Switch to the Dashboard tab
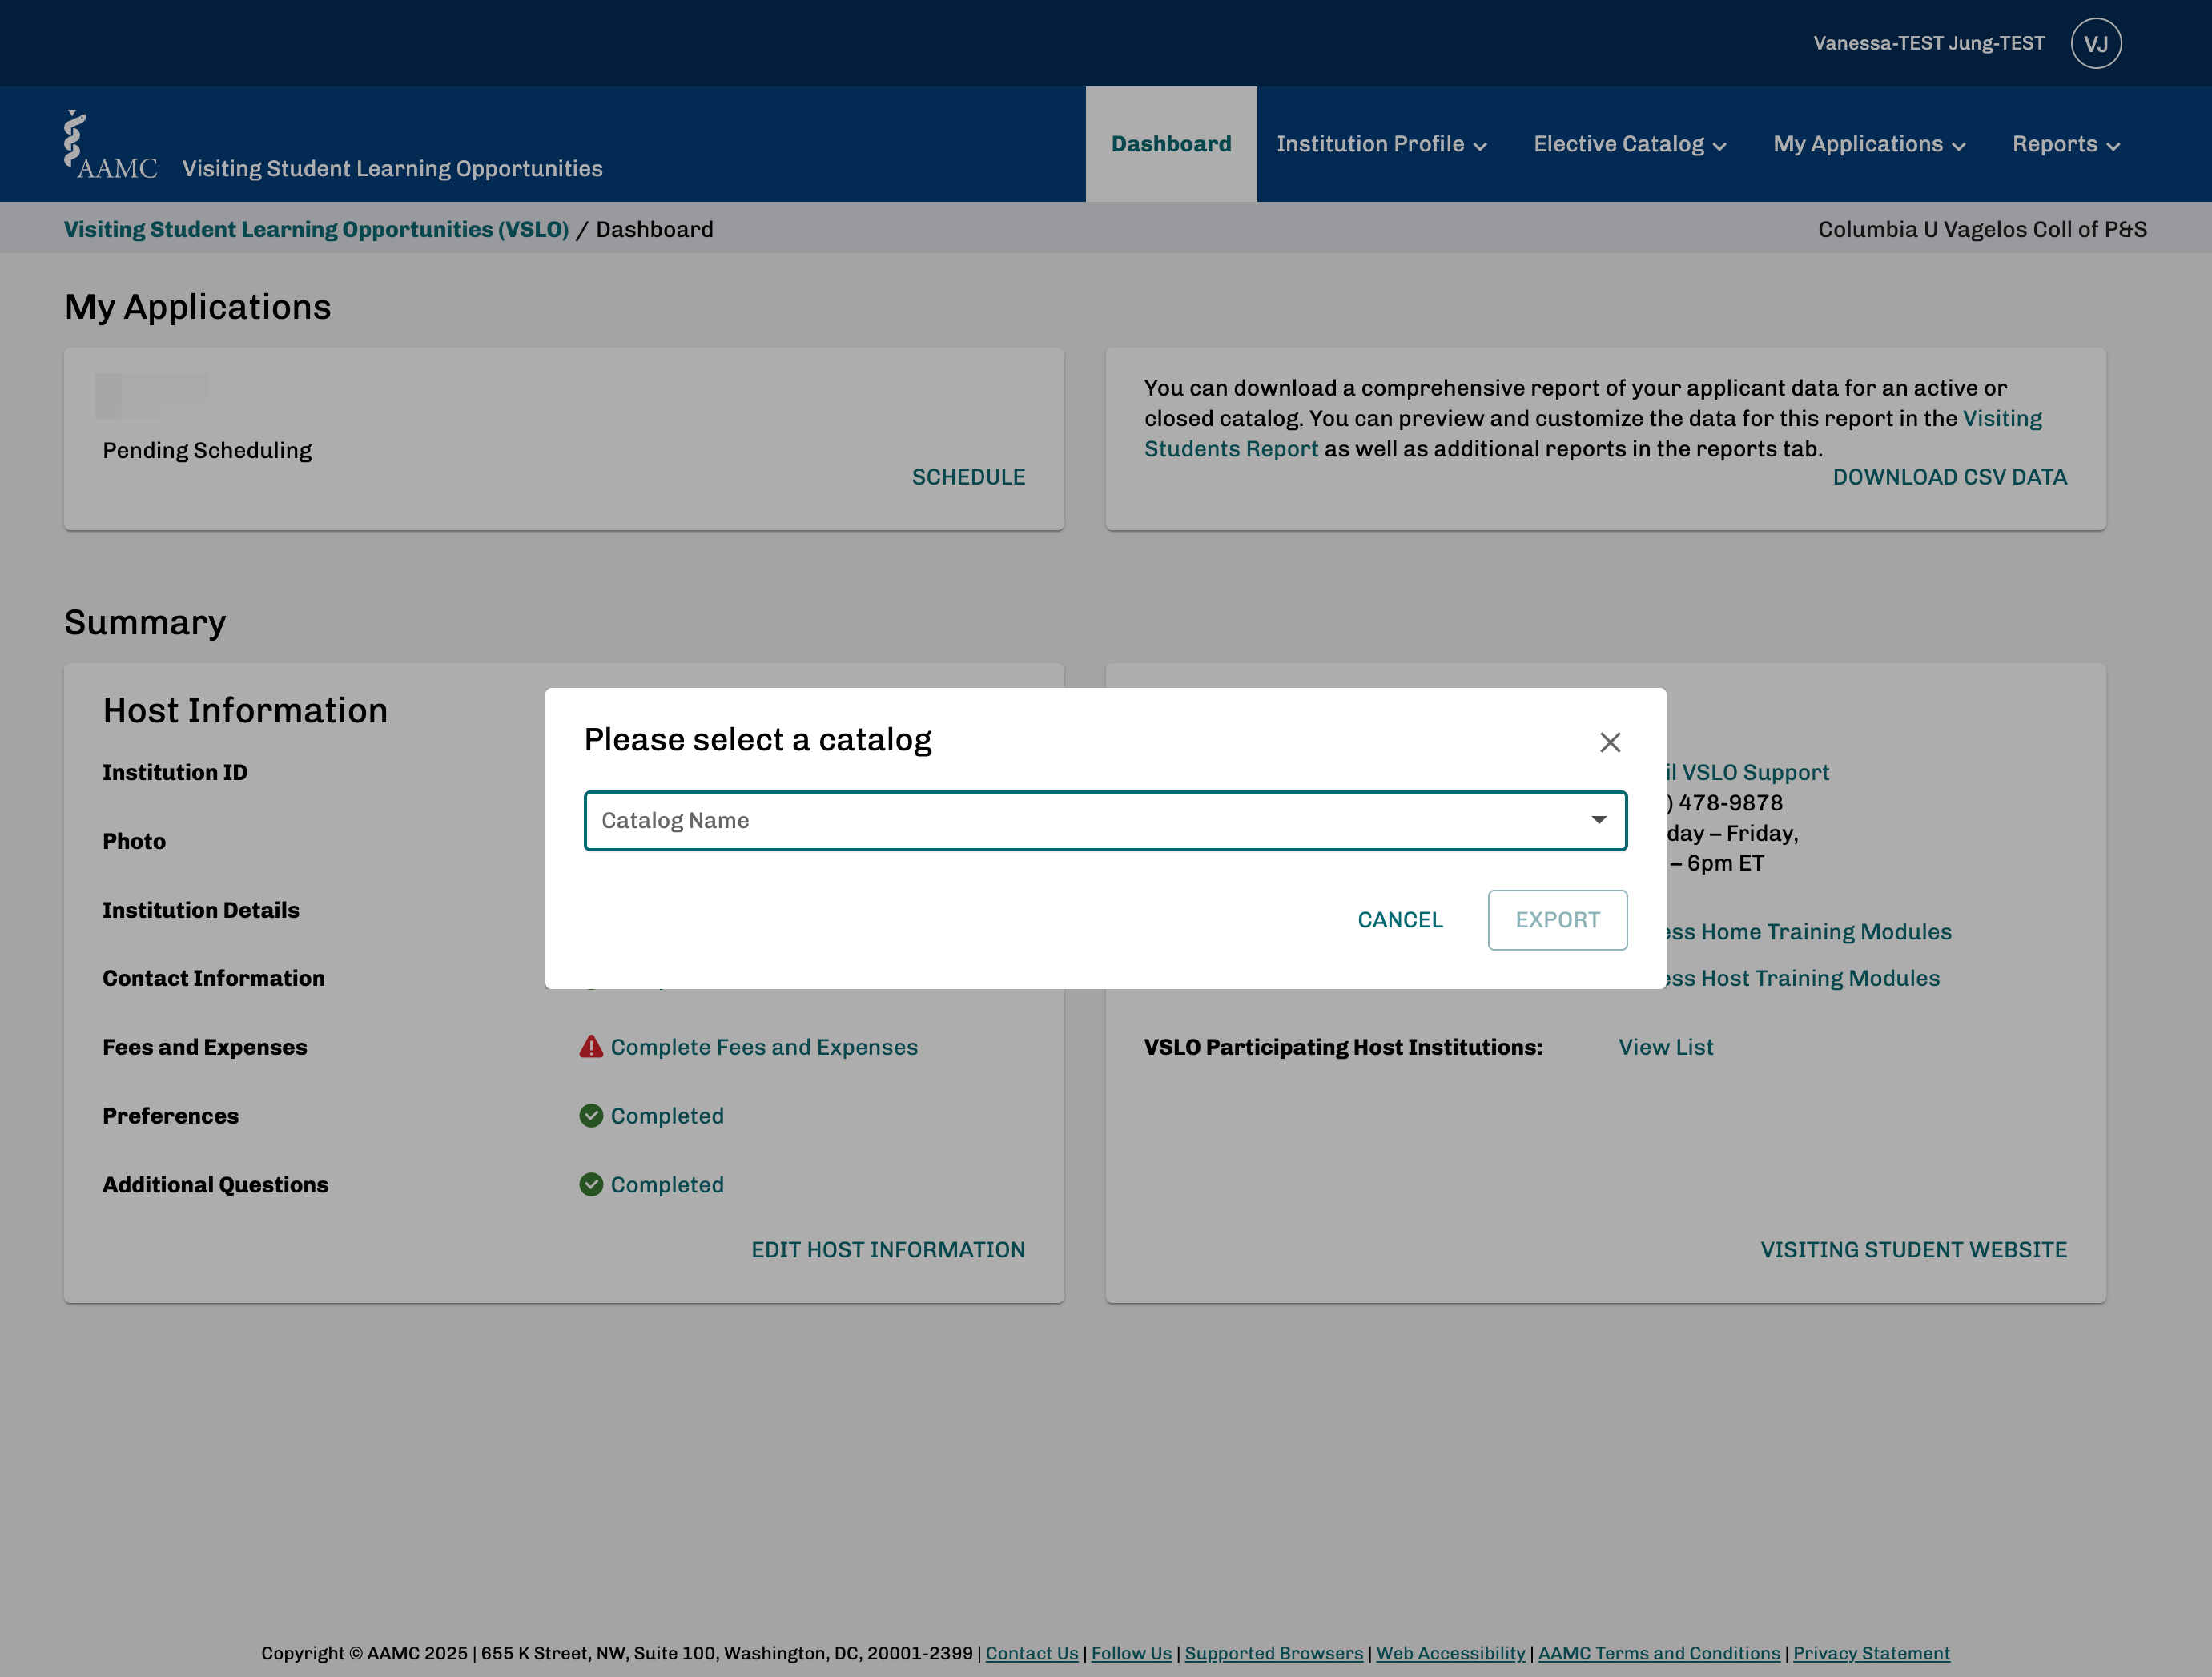The image size is (2212, 1677). point(1171,144)
